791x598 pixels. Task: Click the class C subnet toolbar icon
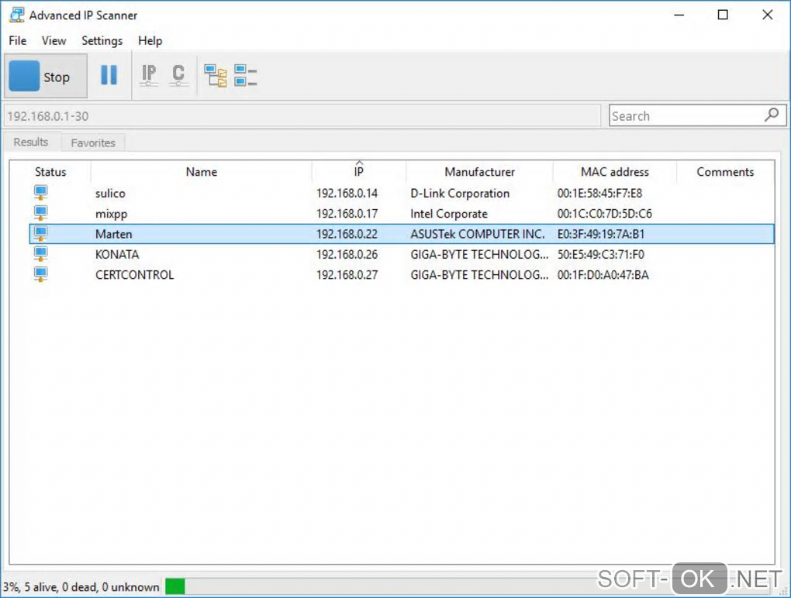[178, 76]
